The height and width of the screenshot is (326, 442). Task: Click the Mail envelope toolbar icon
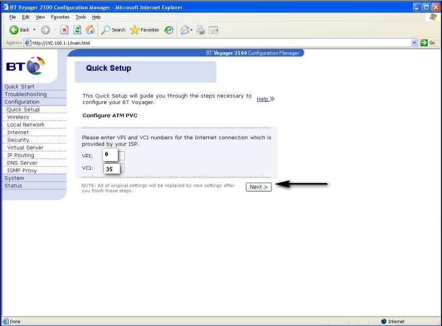[185, 30]
